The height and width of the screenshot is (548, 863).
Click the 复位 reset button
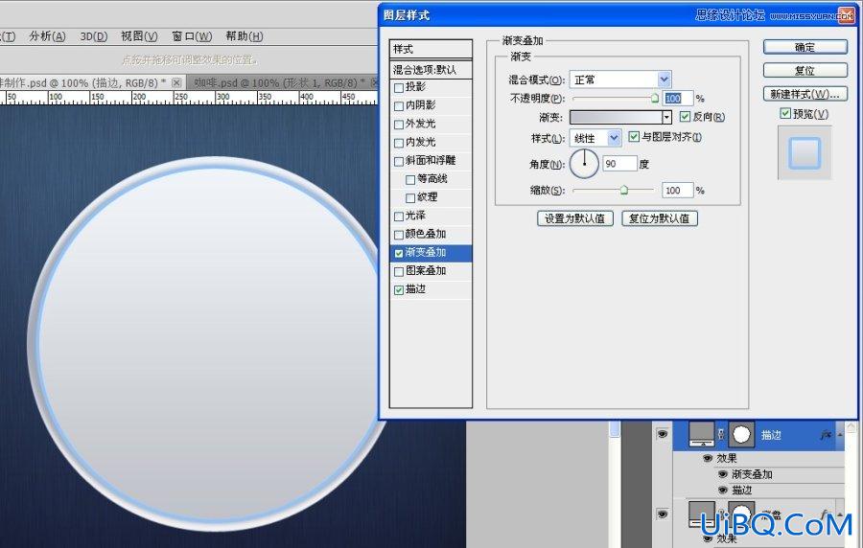click(x=805, y=70)
